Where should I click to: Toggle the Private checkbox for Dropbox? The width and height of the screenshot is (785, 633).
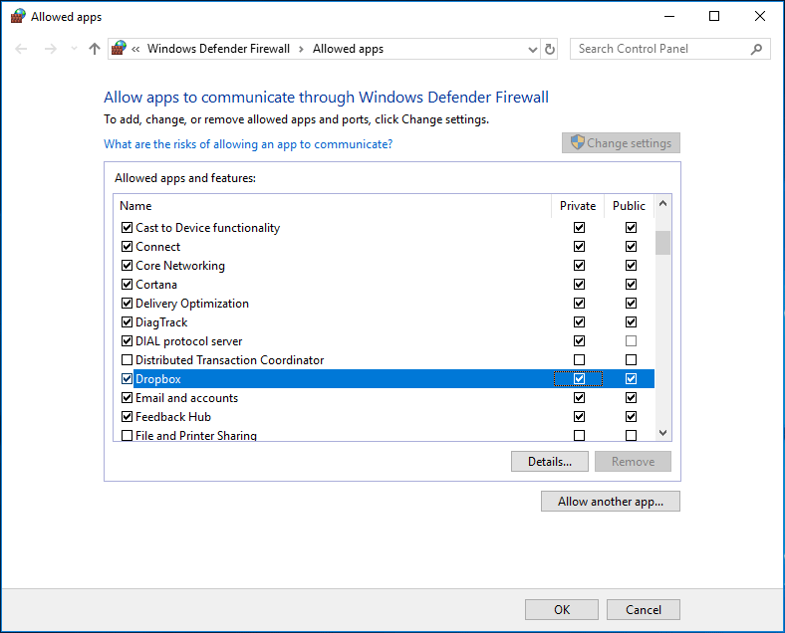point(579,379)
